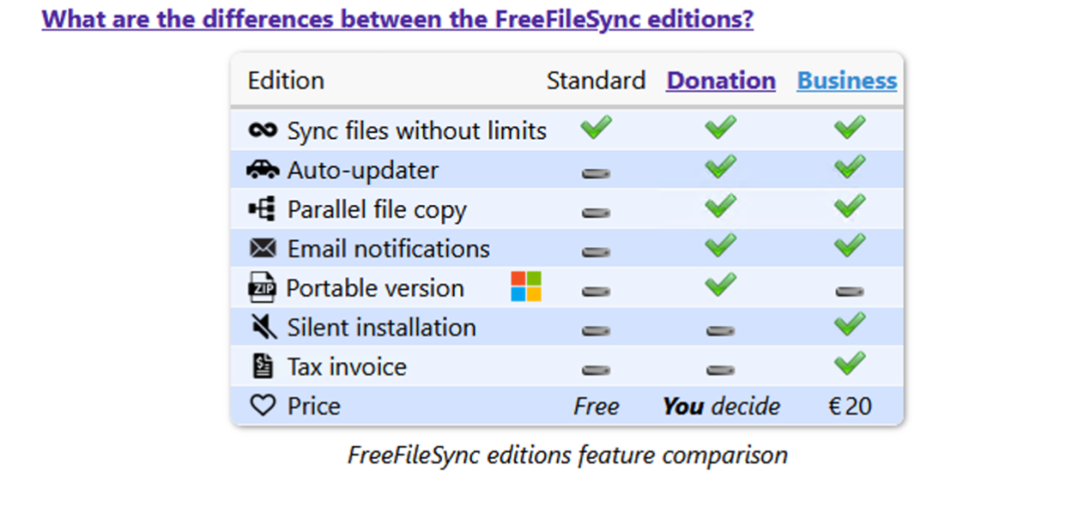The image size is (1084, 531).
Task: Click the €20 Business price
Action: pyautogui.click(x=850, y=406)
